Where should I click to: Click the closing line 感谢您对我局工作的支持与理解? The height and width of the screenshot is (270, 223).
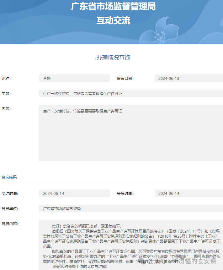(80, 266)
